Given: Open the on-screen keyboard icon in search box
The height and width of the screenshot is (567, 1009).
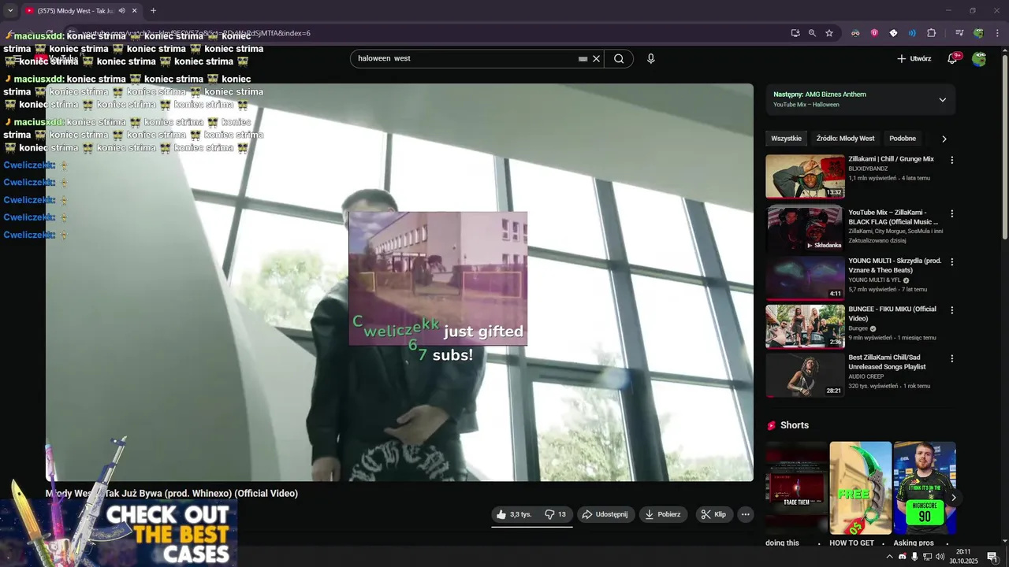Looking at the screenshot, I should pyautogui.click(x=583, y=59).
